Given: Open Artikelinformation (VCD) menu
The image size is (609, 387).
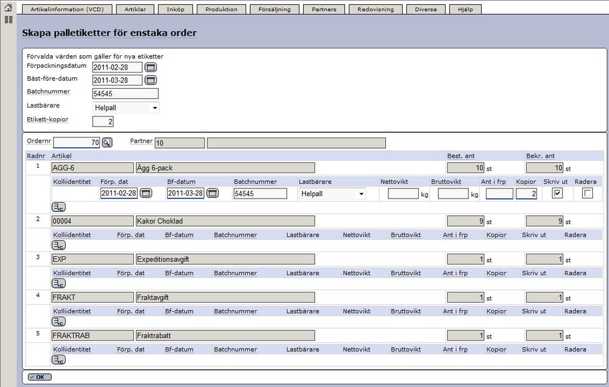Looking at the screenshot, I should click(67, 10).
